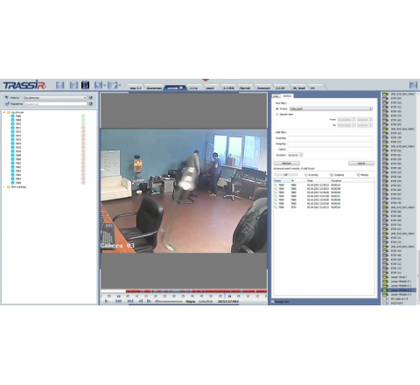Click the Duration spinner arrows
420x385 pixels.
click(301, 155)
